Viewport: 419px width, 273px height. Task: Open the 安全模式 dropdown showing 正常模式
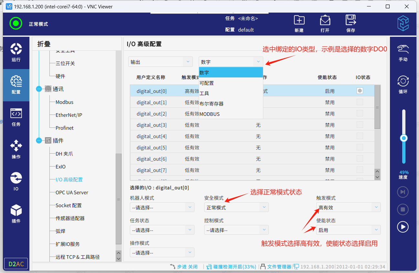[x=236, y=207]
